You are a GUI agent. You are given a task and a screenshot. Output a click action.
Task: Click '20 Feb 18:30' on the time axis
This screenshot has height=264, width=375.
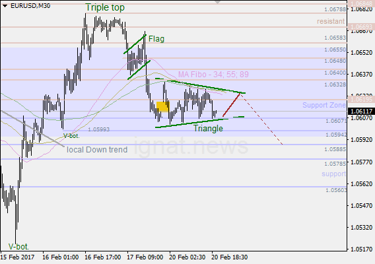pos(229,257)
